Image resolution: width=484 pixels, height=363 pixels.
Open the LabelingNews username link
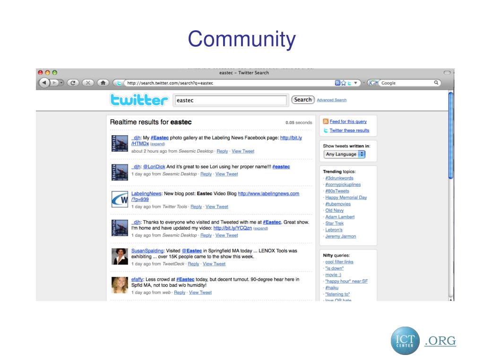click(147, 193)
